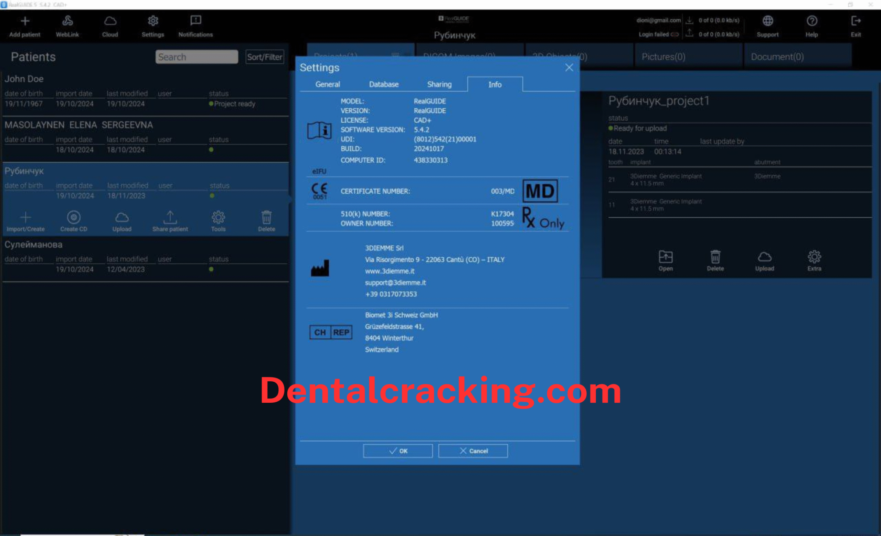Click the Import/Create plus icon
The height and width of the screenshot is (536, 881).
pos(26,217)
